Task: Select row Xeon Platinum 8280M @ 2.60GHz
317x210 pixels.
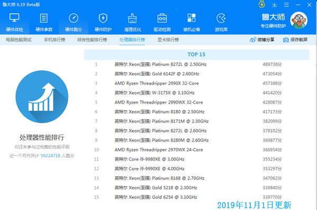Action: coord(197,140)
